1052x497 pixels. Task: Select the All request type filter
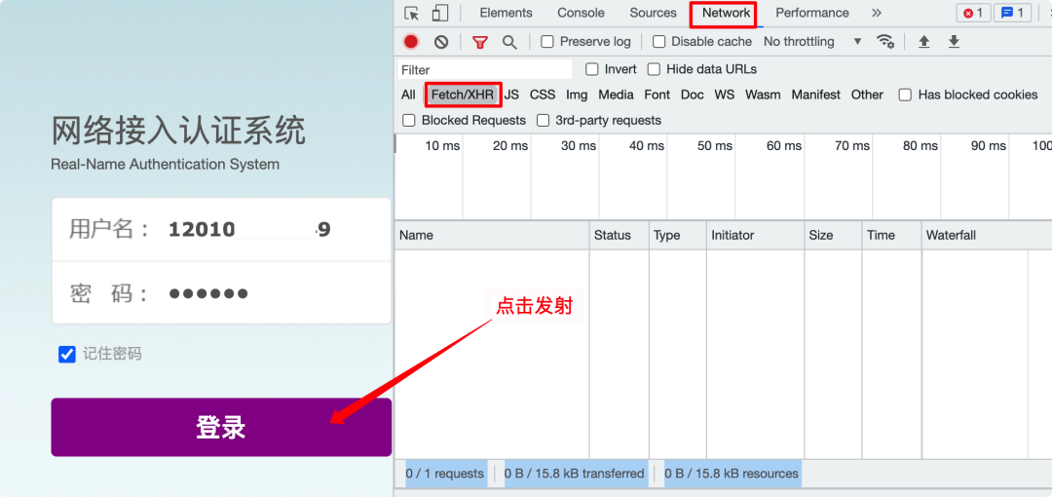click(x=408, y=95)
